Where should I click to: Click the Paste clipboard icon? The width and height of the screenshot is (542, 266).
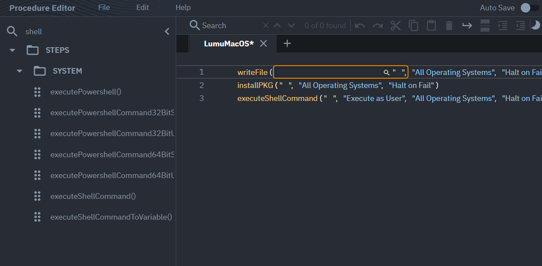click(x=431, y=26)
